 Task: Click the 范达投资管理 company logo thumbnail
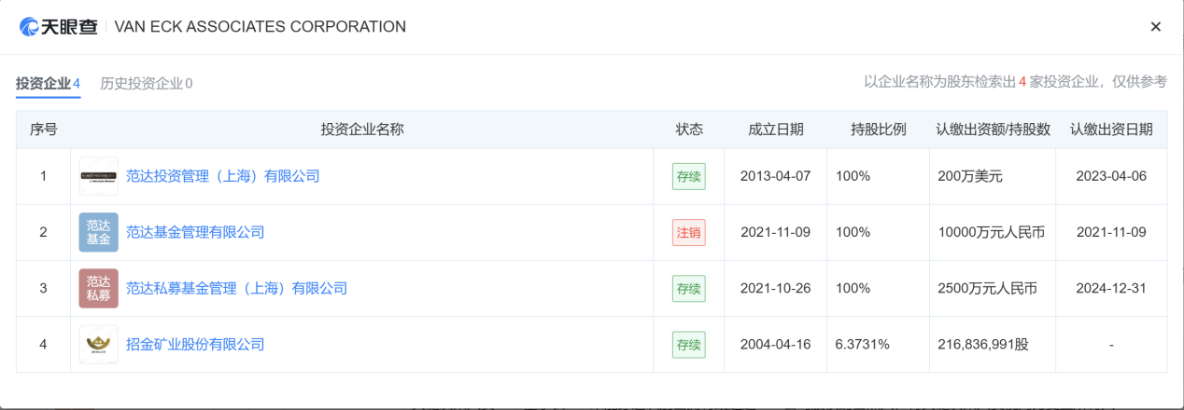[x=98, y=176]
